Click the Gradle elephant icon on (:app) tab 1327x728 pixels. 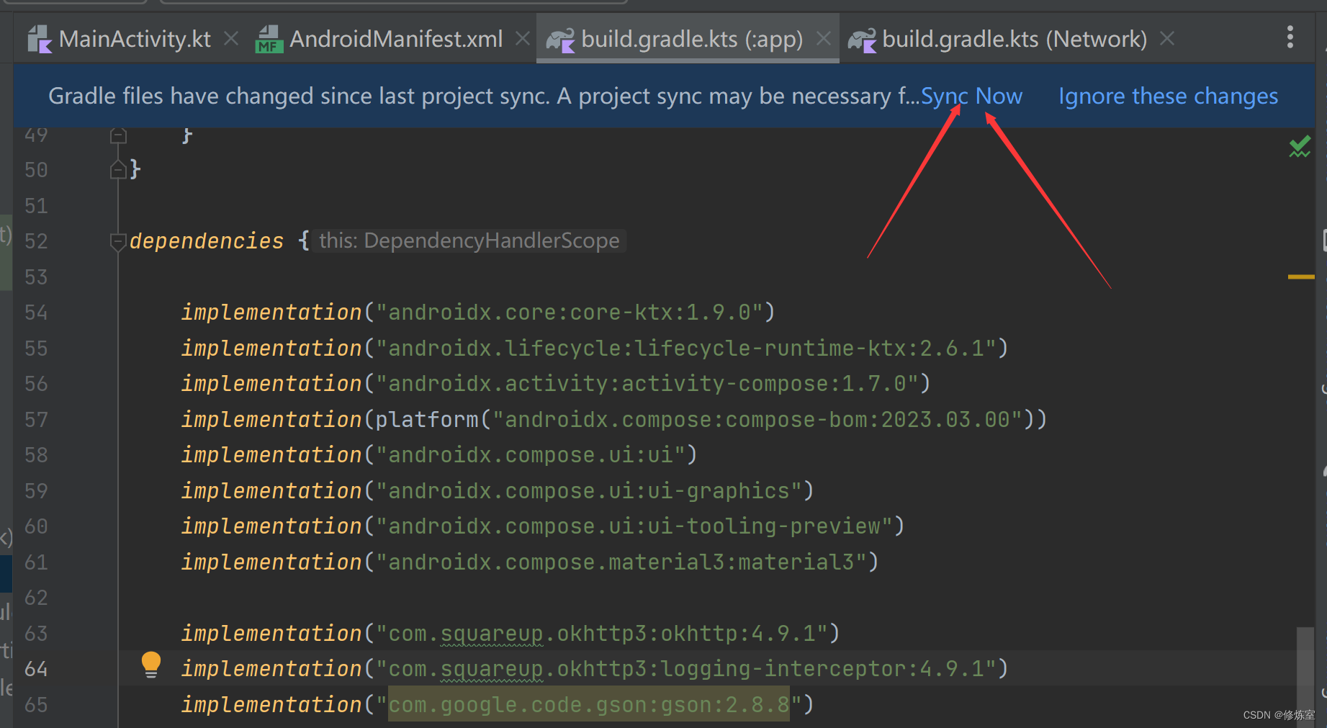point(560,38)
